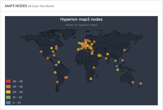Click the blue node near Singapore
The width and height of the screenshot is (163, 110).
click(117, 66)
